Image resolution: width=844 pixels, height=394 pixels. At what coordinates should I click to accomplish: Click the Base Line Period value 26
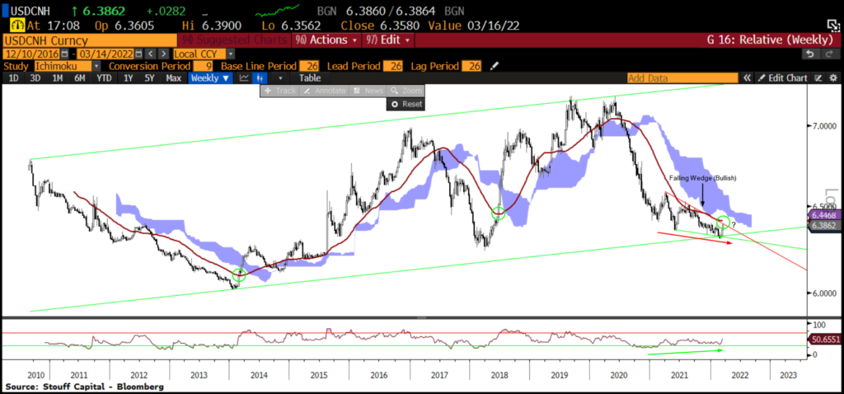tap(309, 66)
